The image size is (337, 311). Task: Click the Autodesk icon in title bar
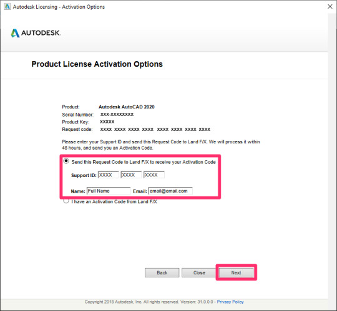click(7, 7)
